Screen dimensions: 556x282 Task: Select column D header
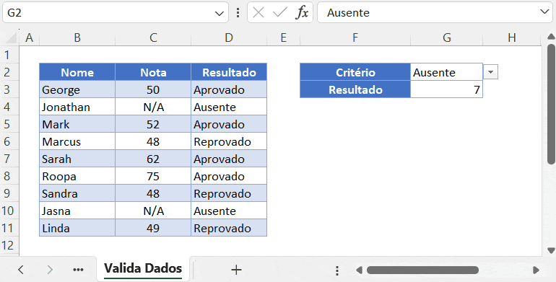coord(229,38)
